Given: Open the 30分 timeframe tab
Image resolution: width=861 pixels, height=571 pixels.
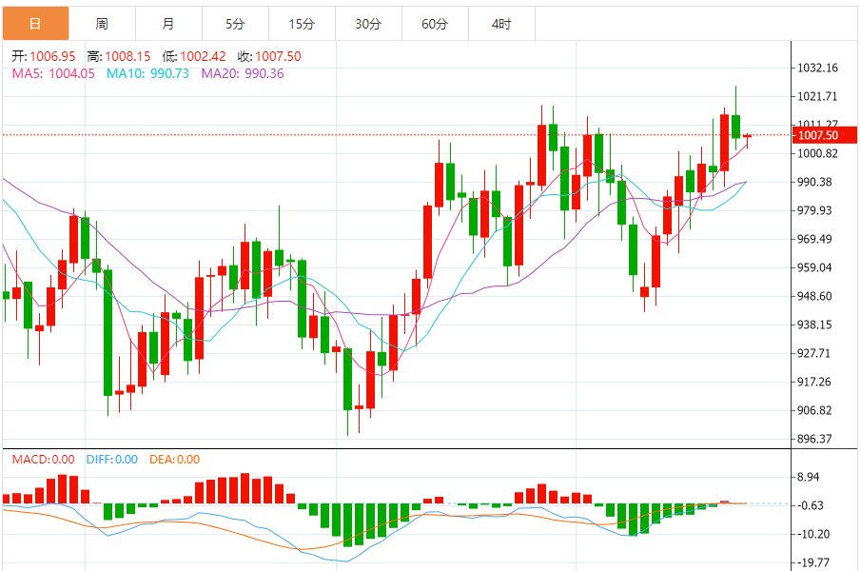Looking at the screenshot, I should [x=368, y=24].
